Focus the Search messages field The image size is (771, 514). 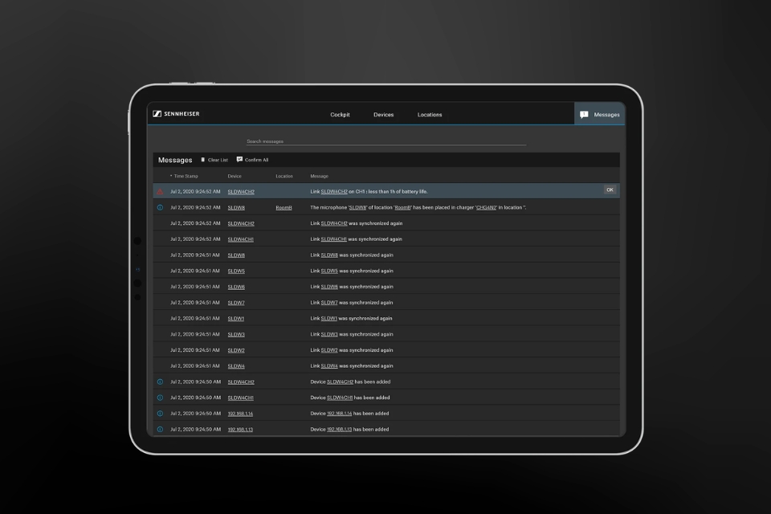pos(386,141)
